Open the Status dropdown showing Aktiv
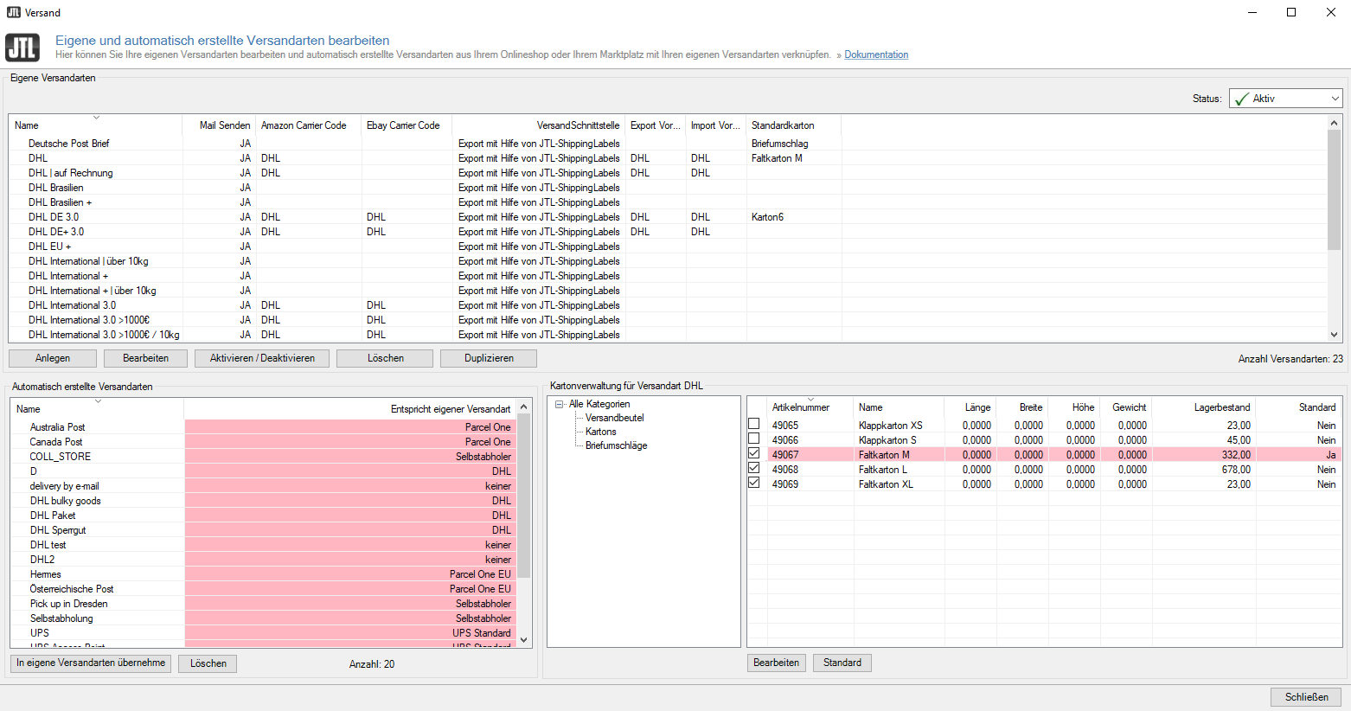The height and width of the screenshot is (711, 1351). pos(1285,99)
